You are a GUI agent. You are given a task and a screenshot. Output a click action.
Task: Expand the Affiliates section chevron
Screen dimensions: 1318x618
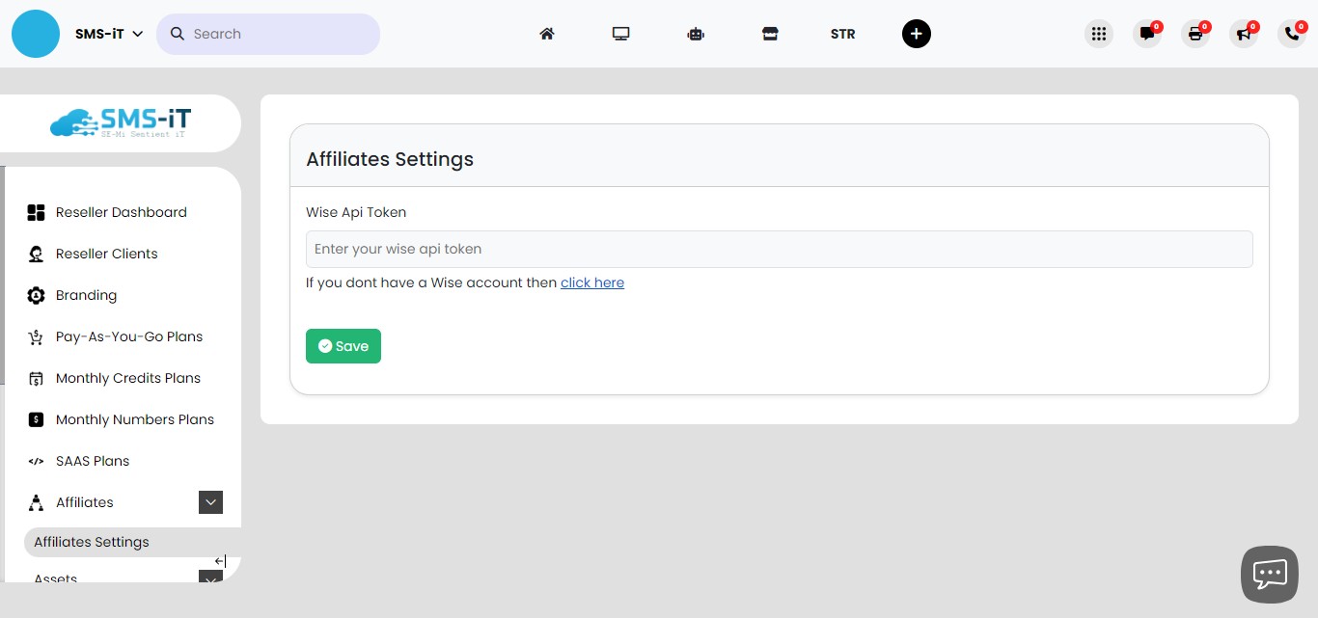(x=210, y=502)
